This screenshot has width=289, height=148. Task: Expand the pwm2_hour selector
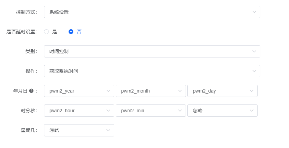pos(75,111)
